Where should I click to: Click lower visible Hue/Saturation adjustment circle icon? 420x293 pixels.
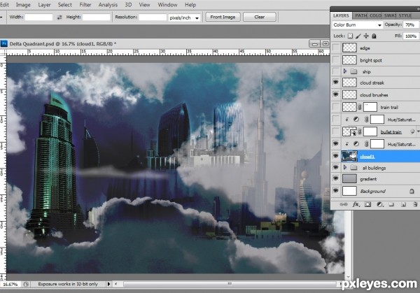click(x=356, y=143)
